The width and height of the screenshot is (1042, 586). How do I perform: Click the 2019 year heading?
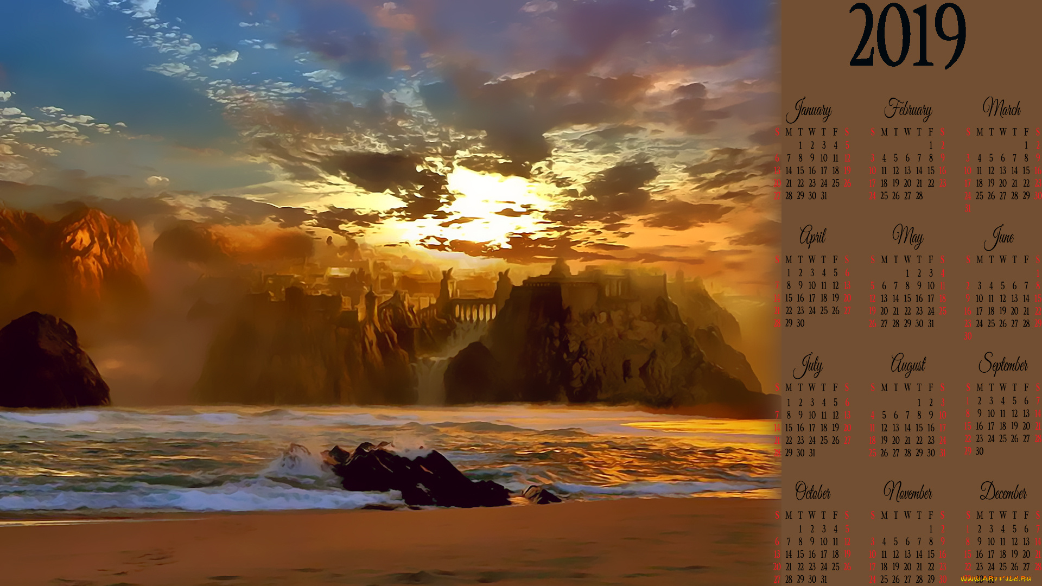pyautogui.click(x=907, y=36)
